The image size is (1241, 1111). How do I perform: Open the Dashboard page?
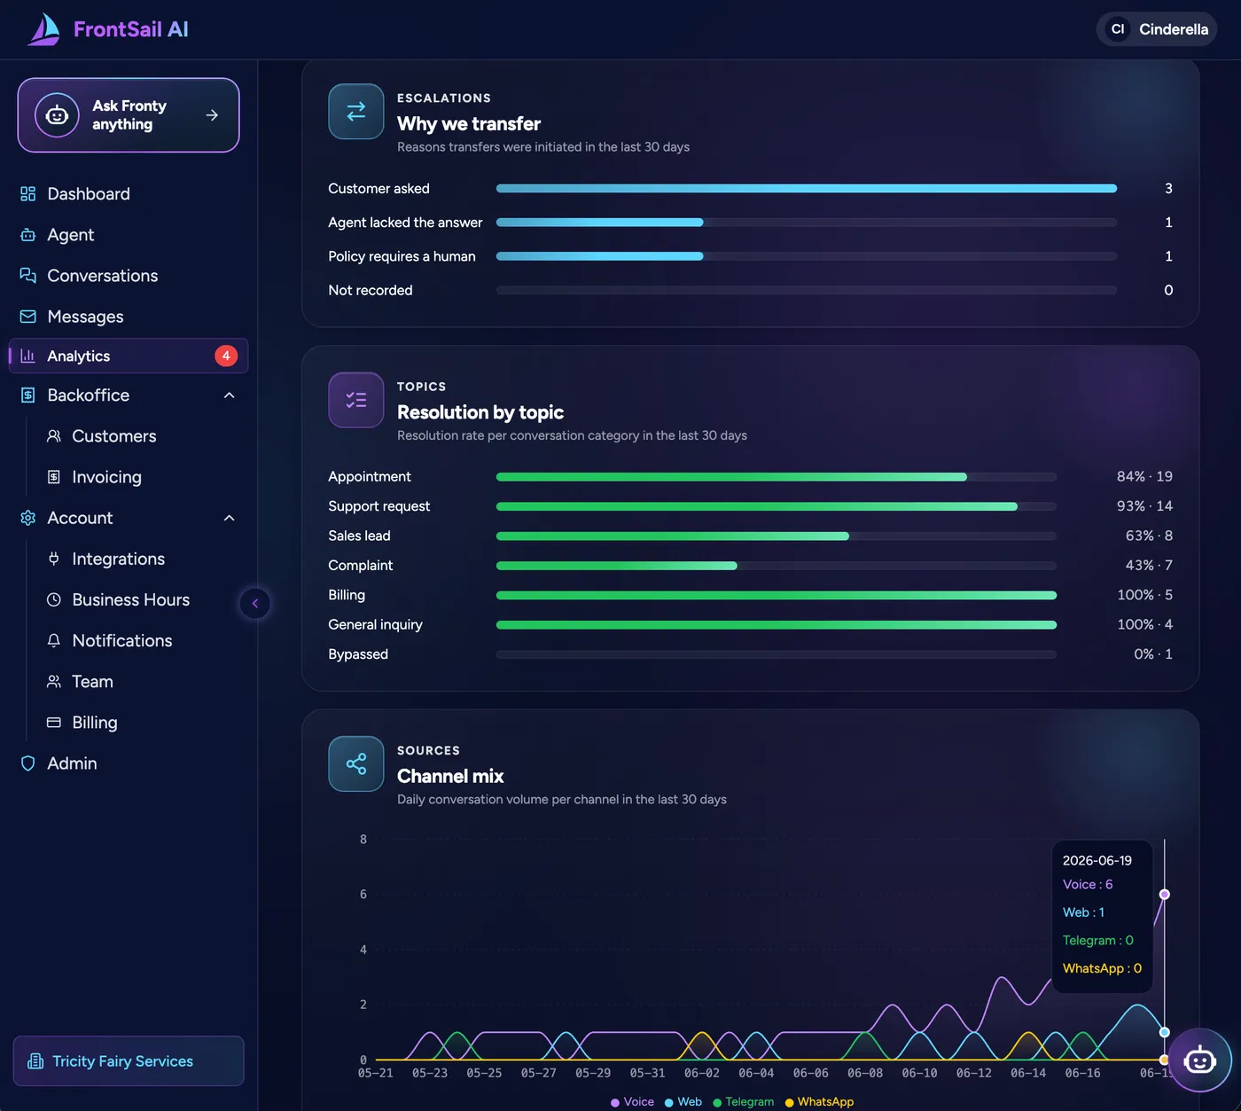129,194
